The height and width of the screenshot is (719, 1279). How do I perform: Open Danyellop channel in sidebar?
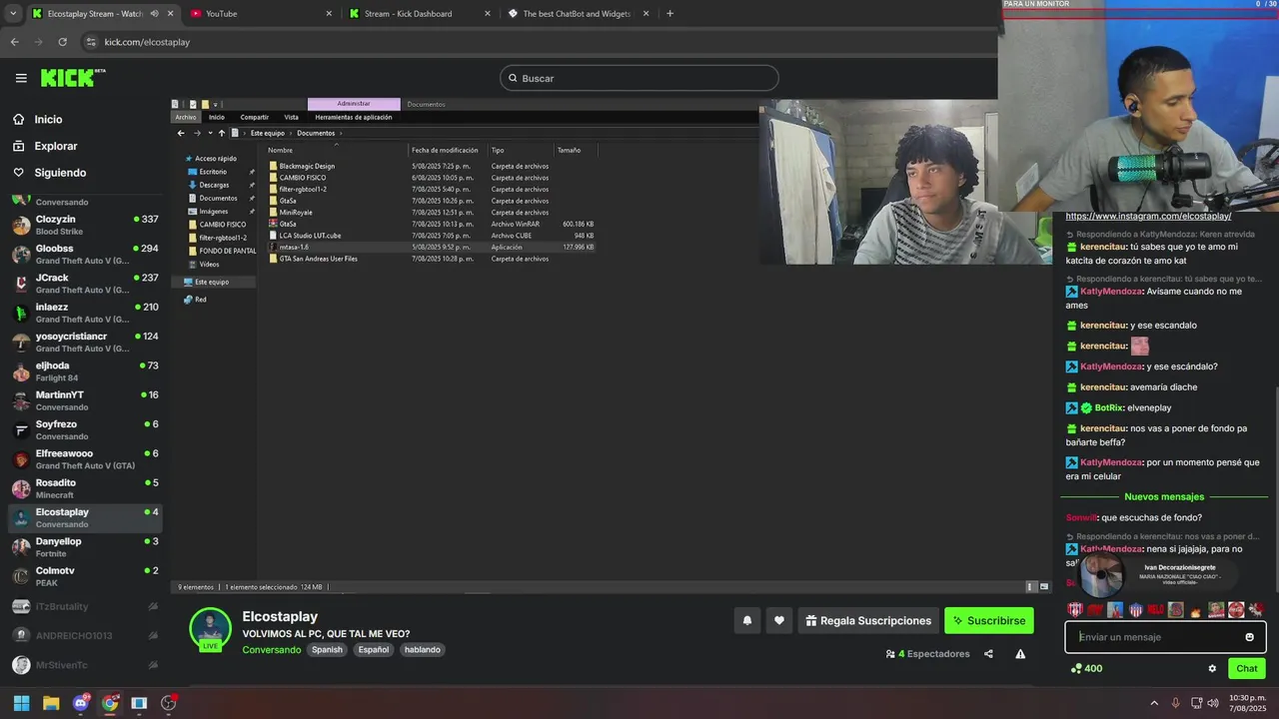point(84,547)
